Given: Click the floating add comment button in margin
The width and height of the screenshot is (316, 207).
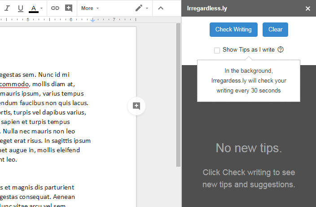Looking at the screenshot, I should click(136, 106).
